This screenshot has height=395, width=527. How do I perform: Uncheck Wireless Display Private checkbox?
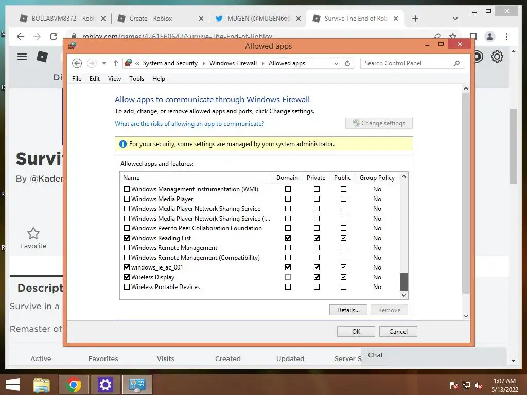coord(317,277)
